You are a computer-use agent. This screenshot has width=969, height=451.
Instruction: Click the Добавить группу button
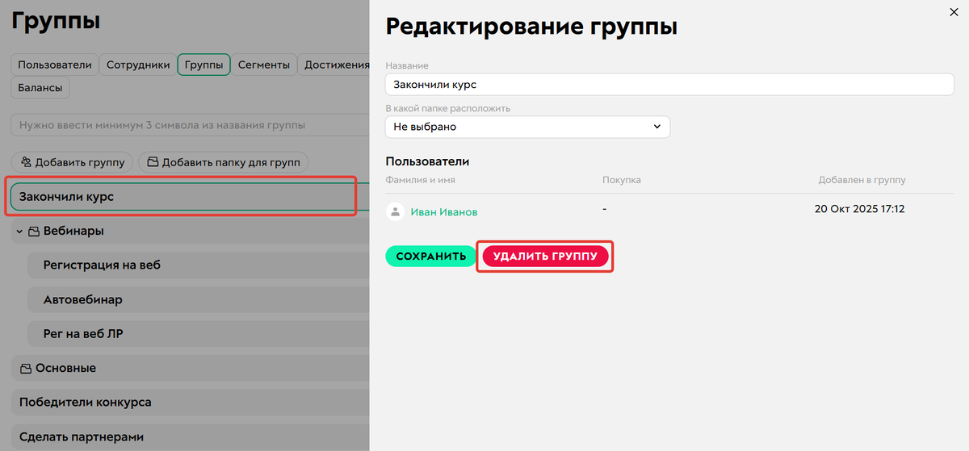[73, 162]
